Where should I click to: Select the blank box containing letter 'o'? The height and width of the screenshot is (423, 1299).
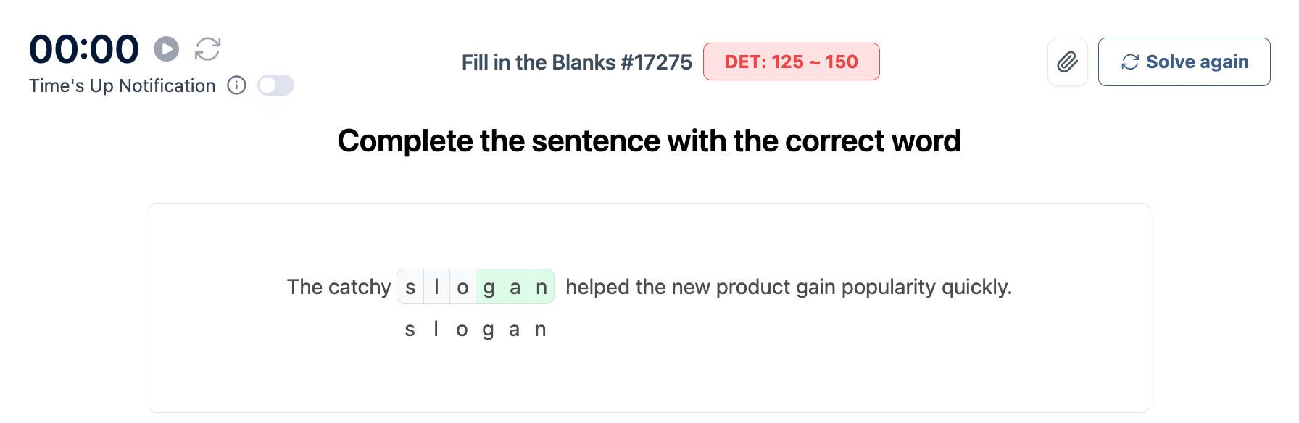[x=462, y=287]
